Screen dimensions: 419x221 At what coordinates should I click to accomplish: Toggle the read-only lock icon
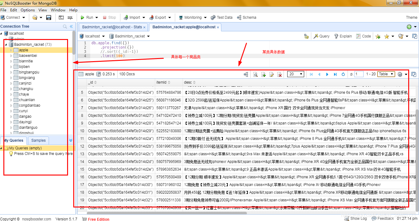(306, 36)
